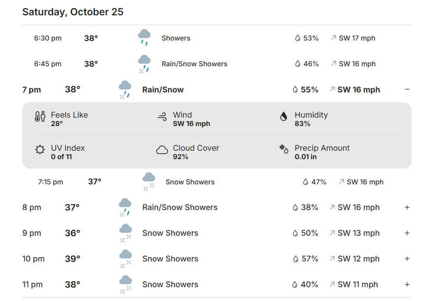Click the 39° temperature in the 10 pm row
This screenshot has height=301, width=423.
[73, 259]
